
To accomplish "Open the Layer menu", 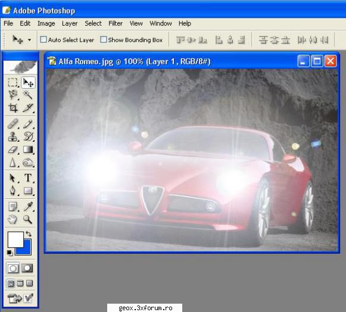I will click(x=70, y=23).
